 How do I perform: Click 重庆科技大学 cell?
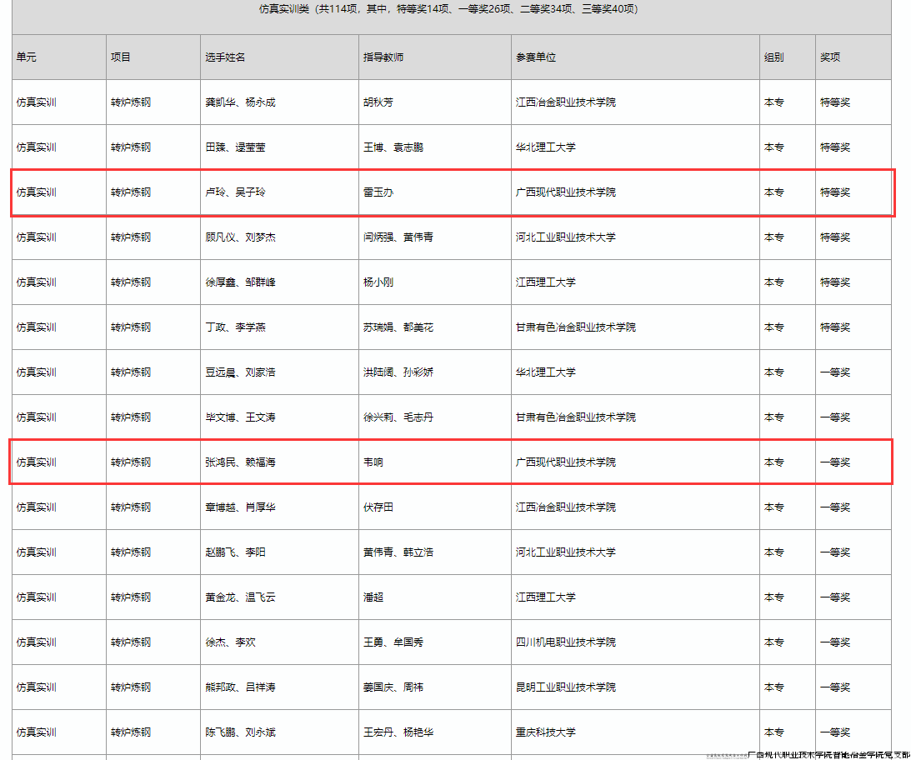click(x=546, y=732)
